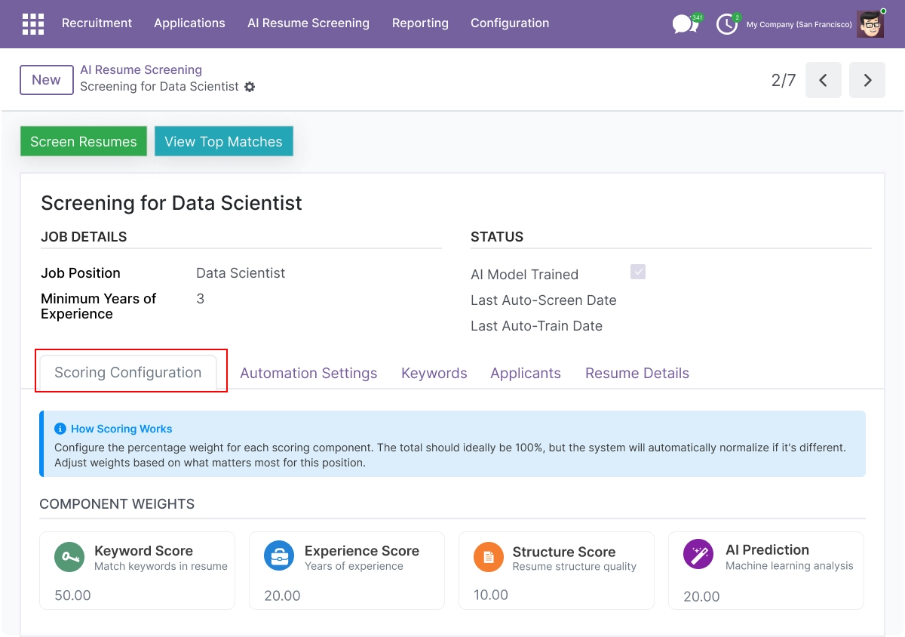Edit the Structure Score weight 10.00
Screen dimensions: 905x637
(491, 595)
